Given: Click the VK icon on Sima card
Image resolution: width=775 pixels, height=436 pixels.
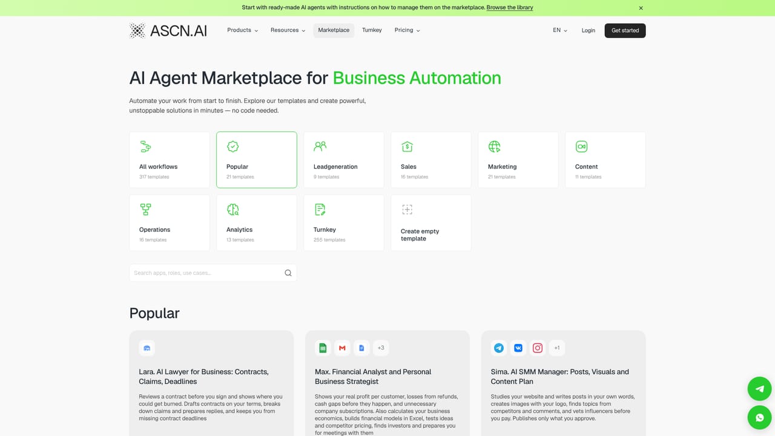Looking at the screenshot, I should point(518,348).
